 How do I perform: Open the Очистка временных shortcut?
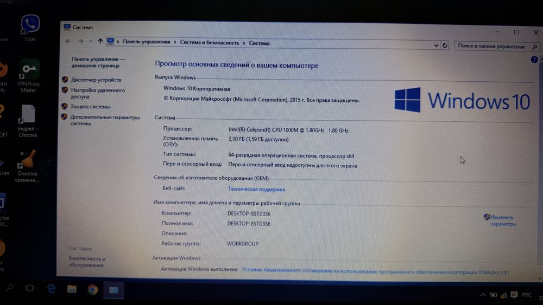pos(27,166)
